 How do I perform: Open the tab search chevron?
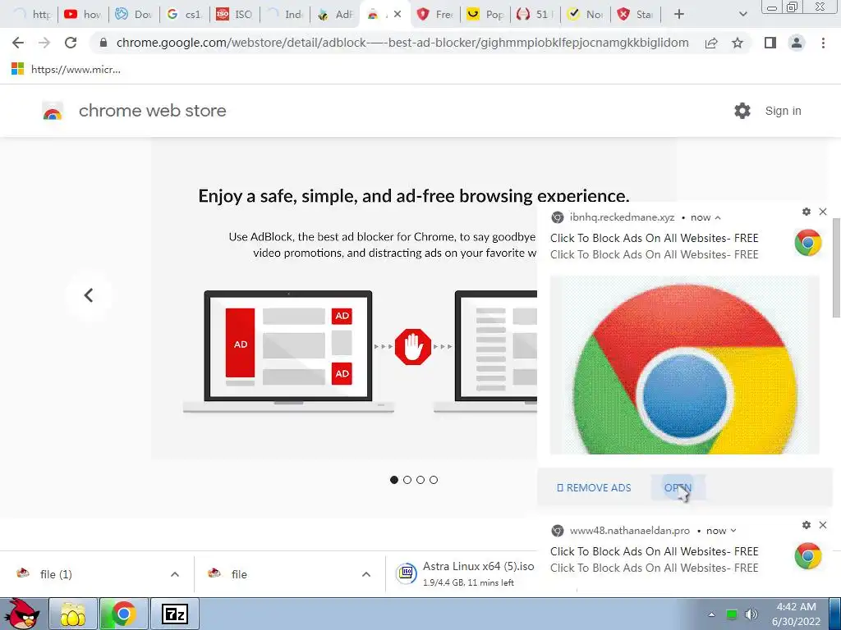742,15
